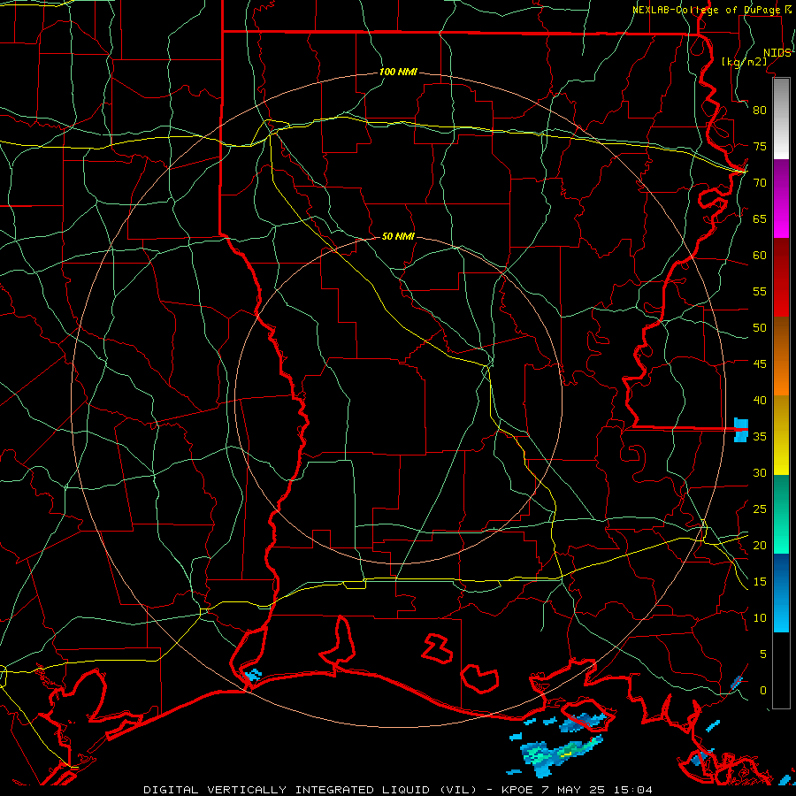
Task: Click the 30 value on color scale
Action: [760, 472]
